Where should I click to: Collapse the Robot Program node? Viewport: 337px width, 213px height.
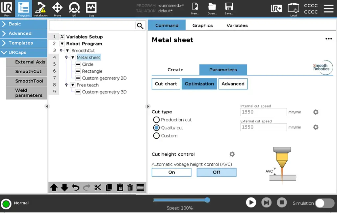[62, 44]
